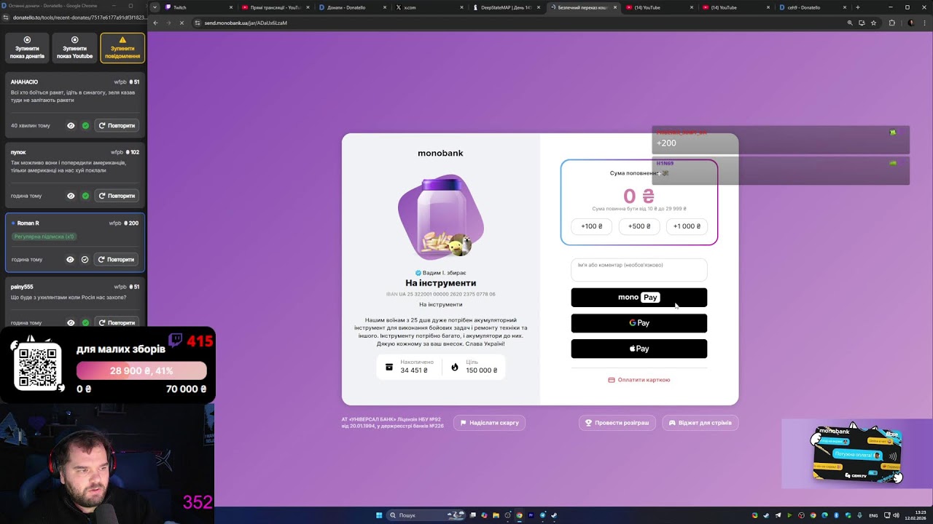
Task: Click 'Оплатити карткою' link
Action: click(639, 380)
